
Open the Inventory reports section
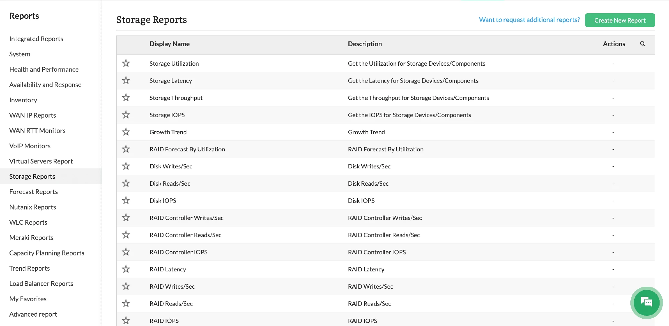[23, 100]
